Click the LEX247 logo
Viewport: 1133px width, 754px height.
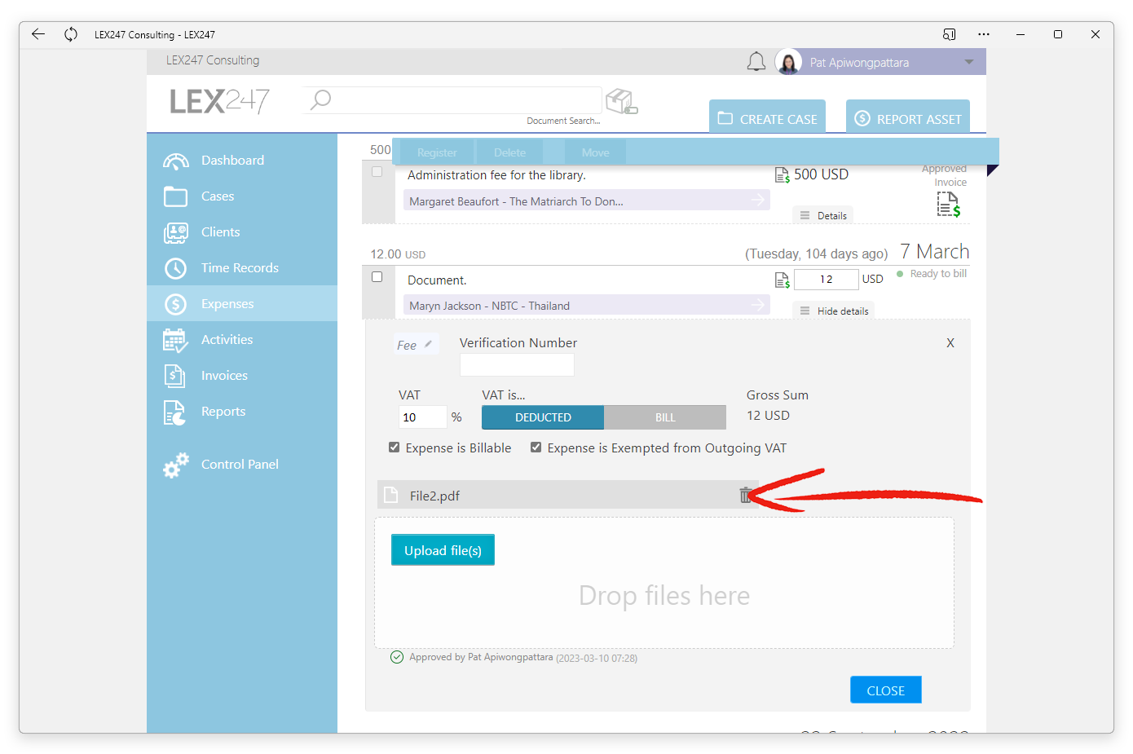(219, 101)
